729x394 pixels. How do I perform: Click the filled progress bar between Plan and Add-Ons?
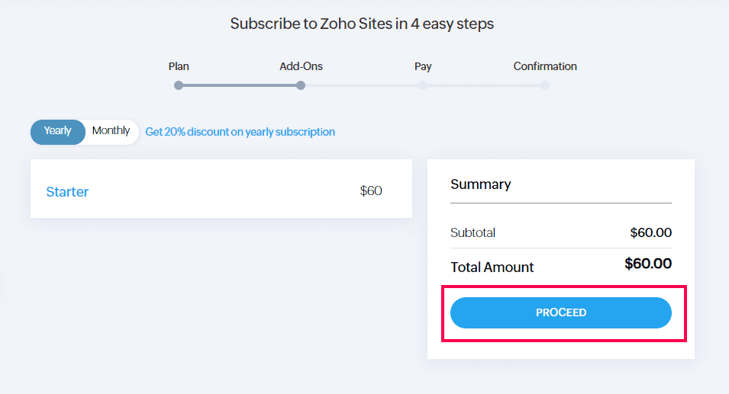240,85
